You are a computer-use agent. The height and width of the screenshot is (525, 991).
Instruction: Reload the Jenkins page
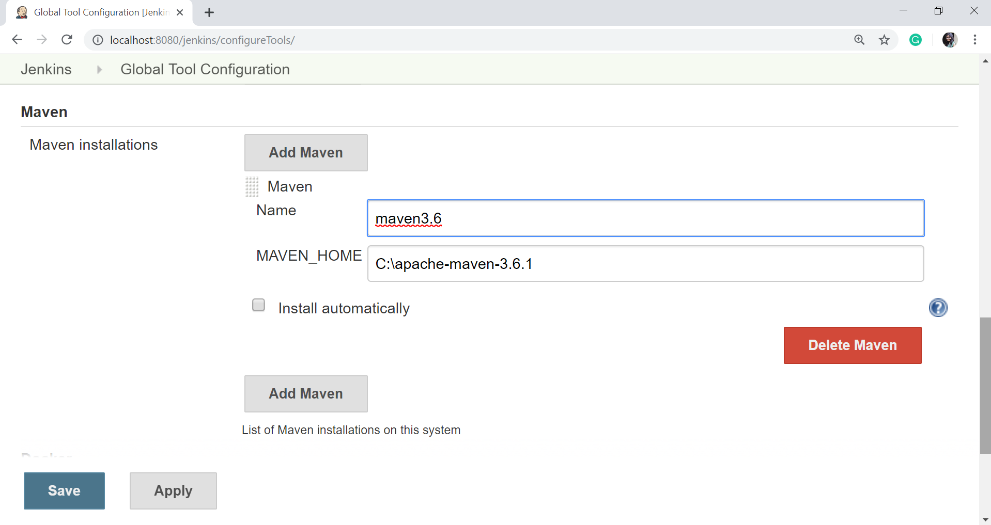coord(67,40)
